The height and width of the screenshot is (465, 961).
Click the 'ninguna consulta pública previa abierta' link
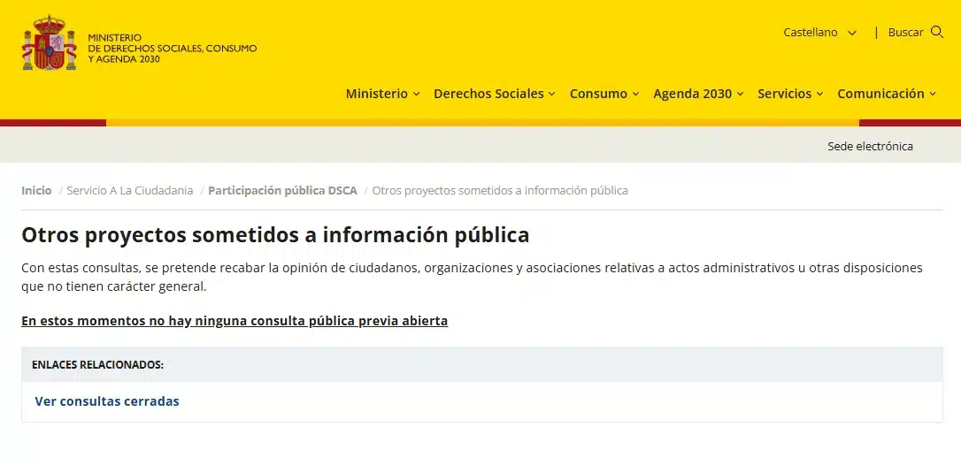click(x=234, y=321)
